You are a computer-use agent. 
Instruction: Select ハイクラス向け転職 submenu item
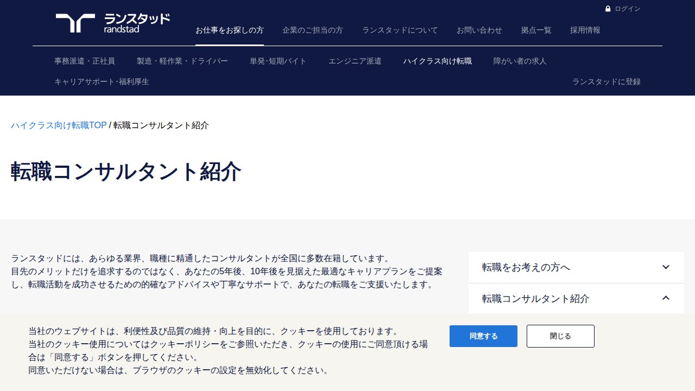pos(438,61)
